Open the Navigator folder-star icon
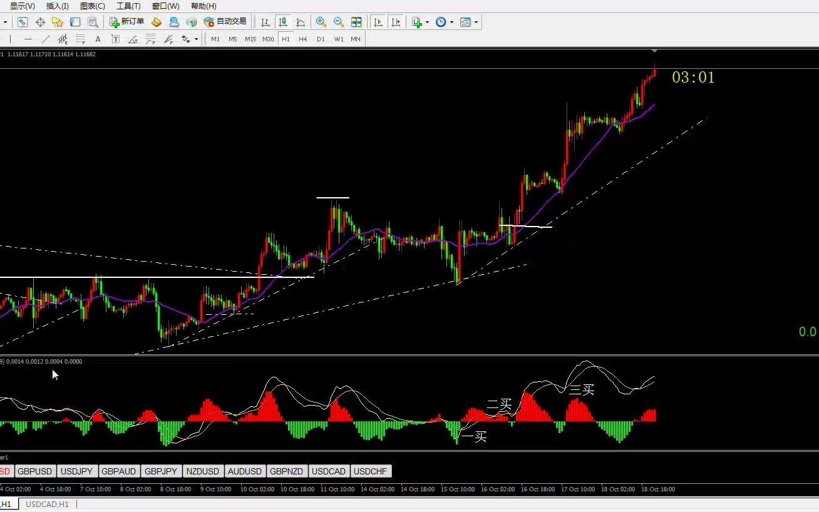 coord(58,22)
